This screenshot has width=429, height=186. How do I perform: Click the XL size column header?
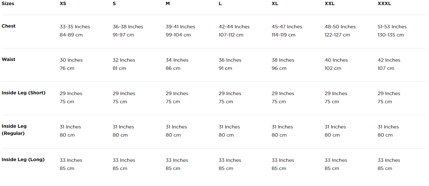[275, 3]
